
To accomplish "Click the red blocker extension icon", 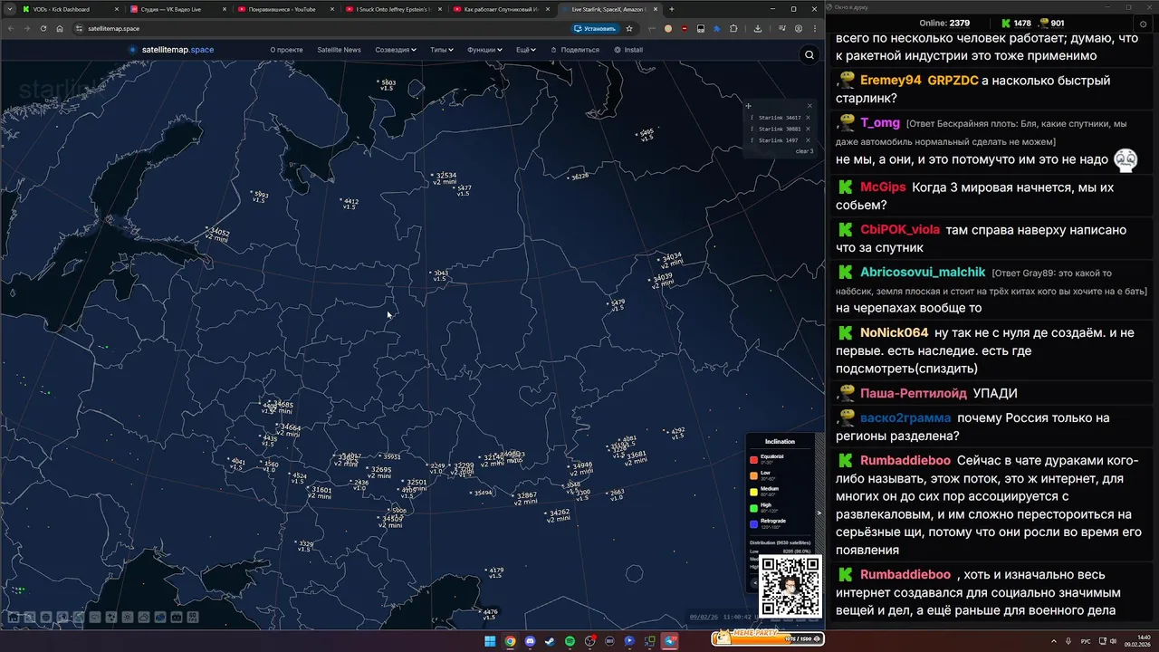I will point(685,28).
